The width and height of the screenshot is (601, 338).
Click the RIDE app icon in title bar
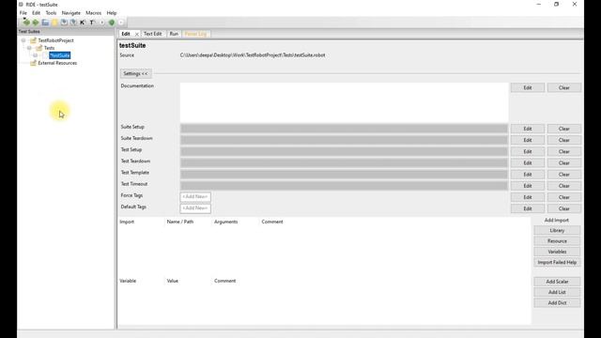21,4
